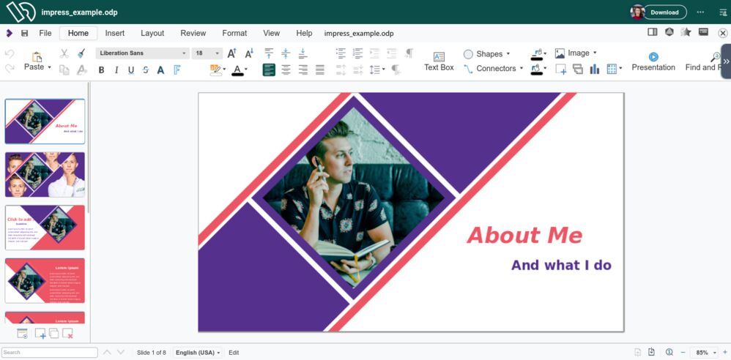Image resolution: width=731 pixels, height=360 pixels.
Task: Toggle Bold formatting
Action: [101, 70]
